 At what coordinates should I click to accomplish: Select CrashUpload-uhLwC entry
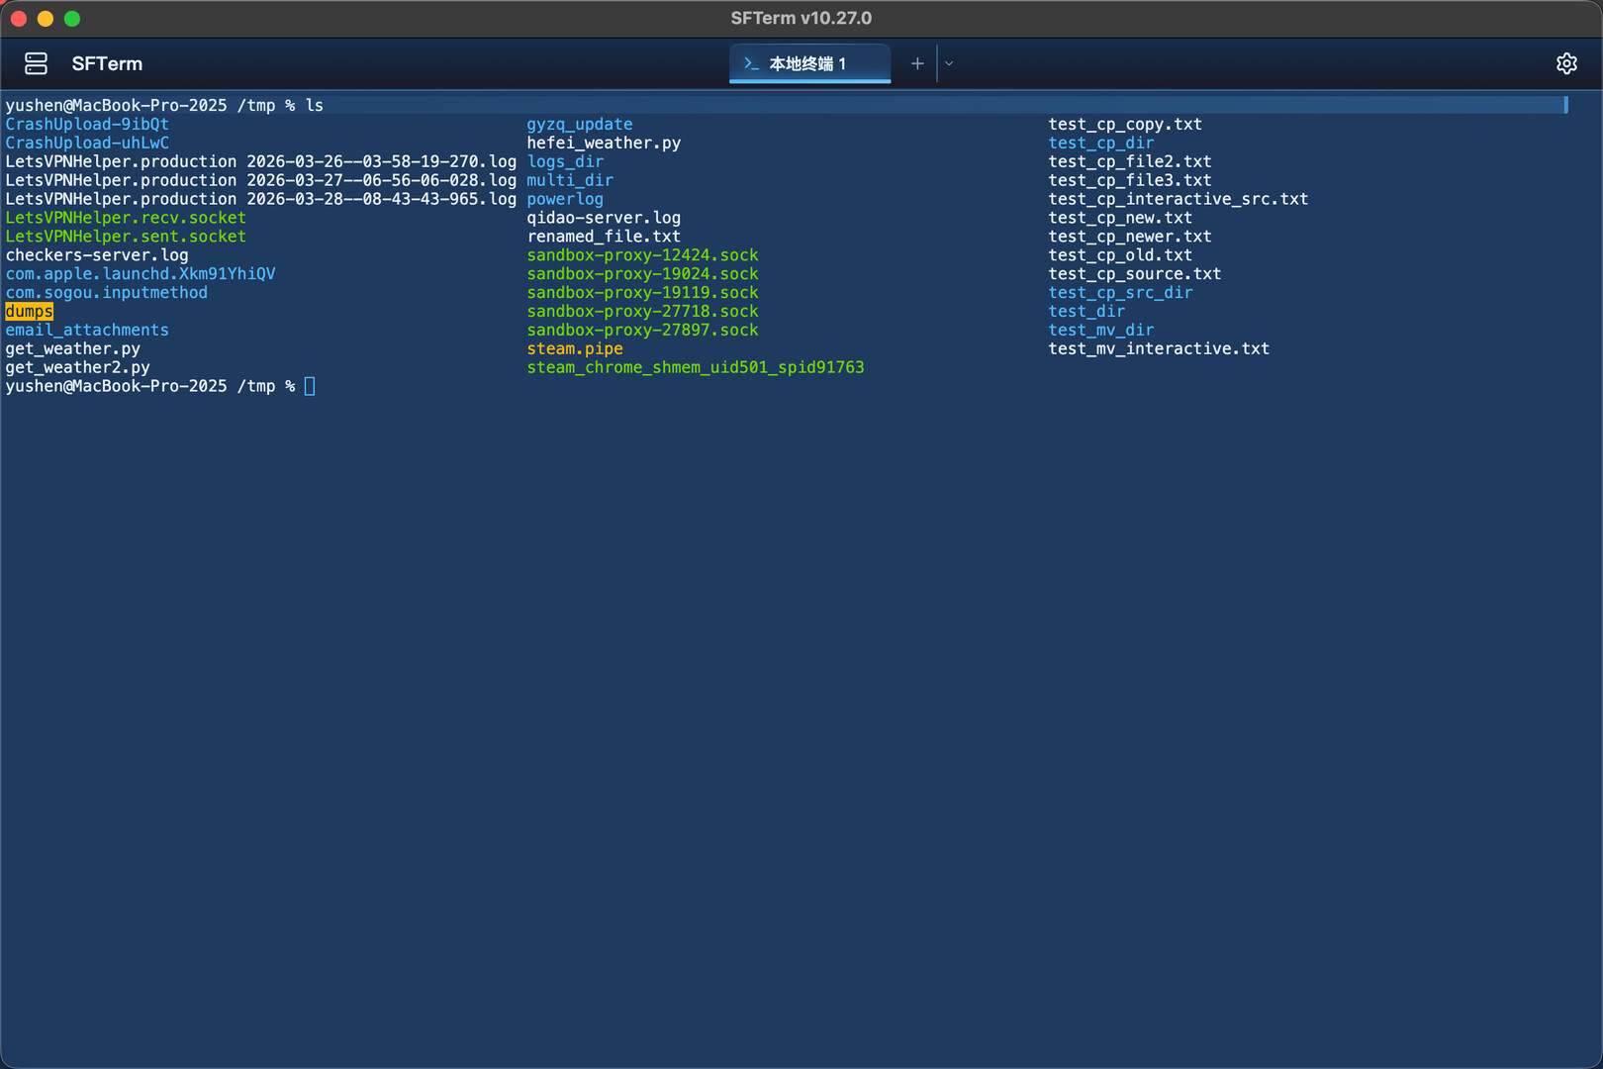coord(87,143)
